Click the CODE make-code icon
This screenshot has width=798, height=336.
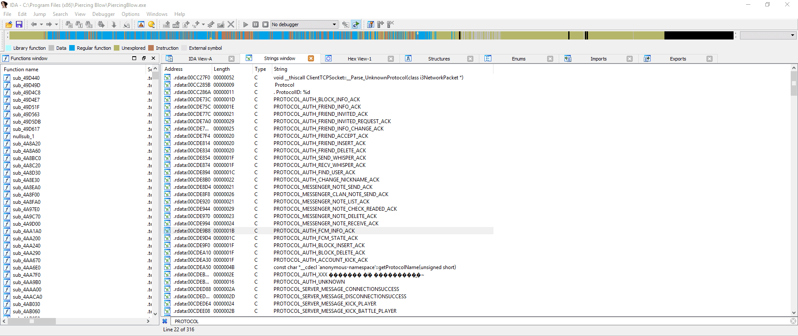click(166, 24)
